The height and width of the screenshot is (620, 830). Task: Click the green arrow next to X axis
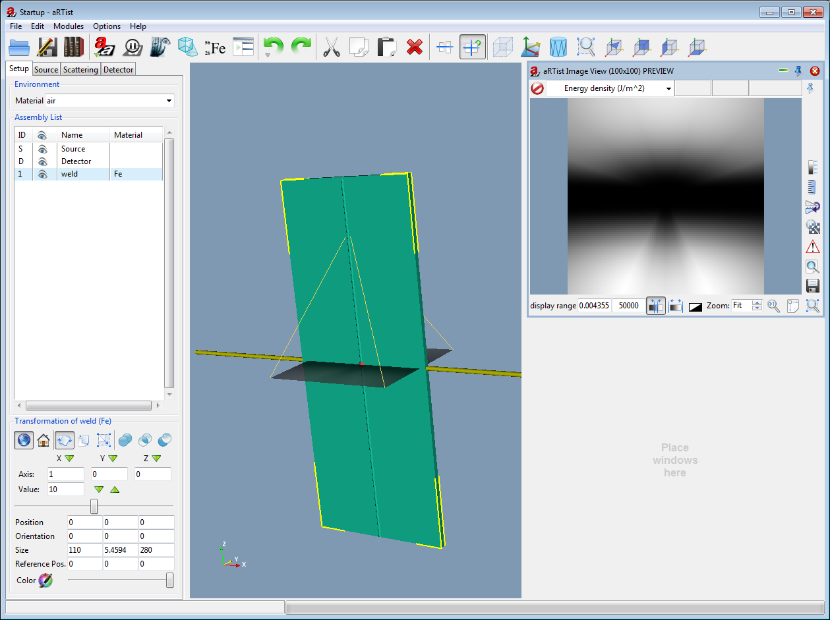coord(69,459)
